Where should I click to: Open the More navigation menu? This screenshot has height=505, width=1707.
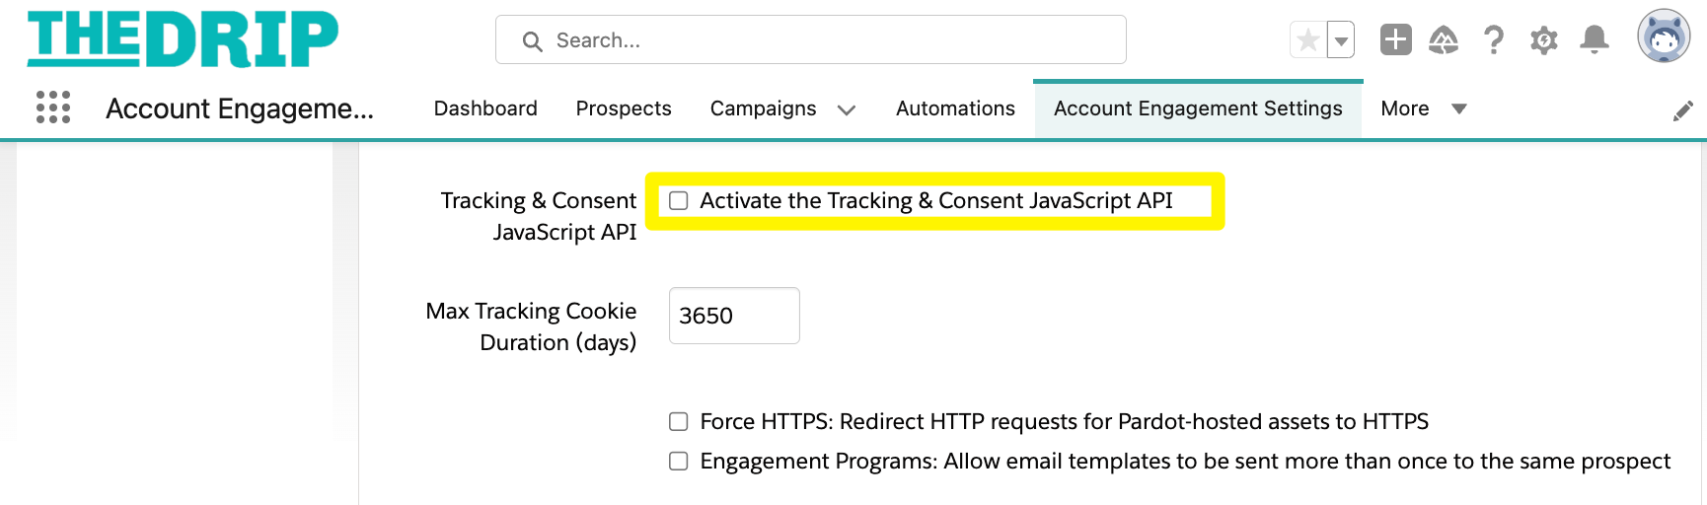tap(1424, 108)
